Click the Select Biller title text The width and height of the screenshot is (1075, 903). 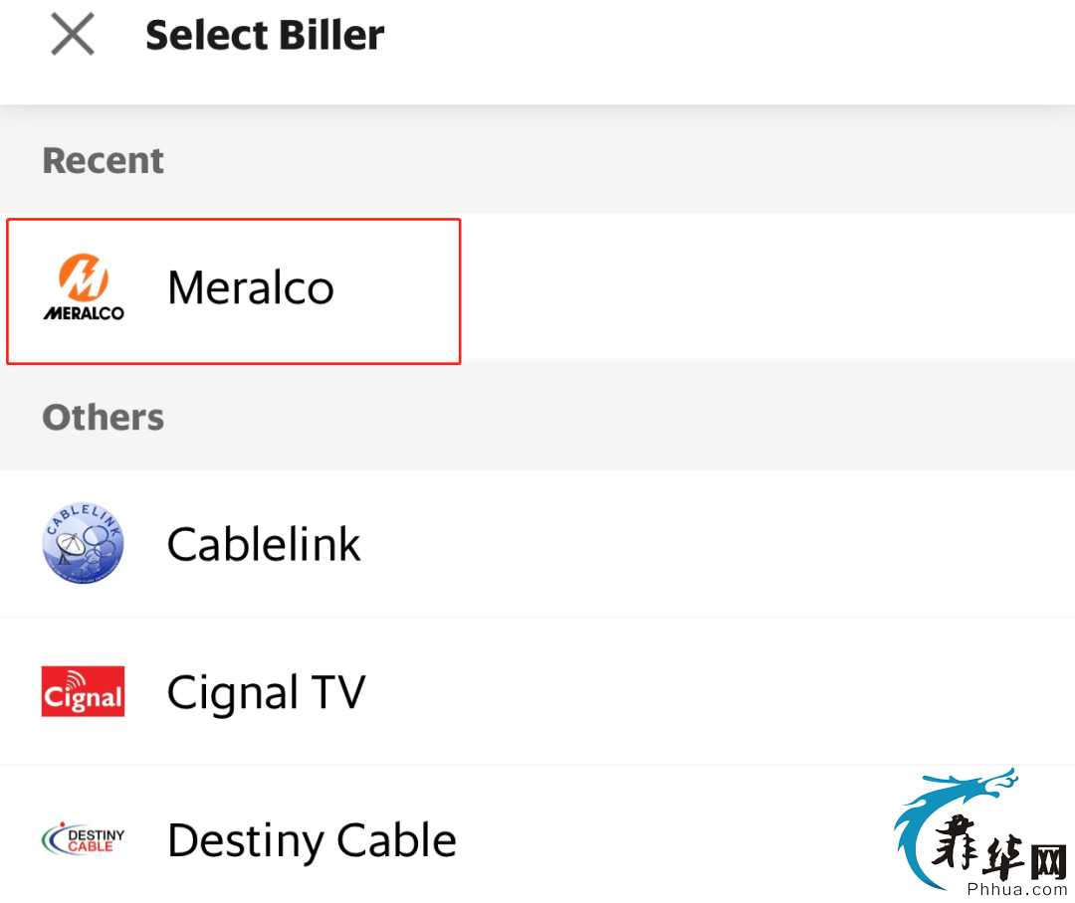265,36
